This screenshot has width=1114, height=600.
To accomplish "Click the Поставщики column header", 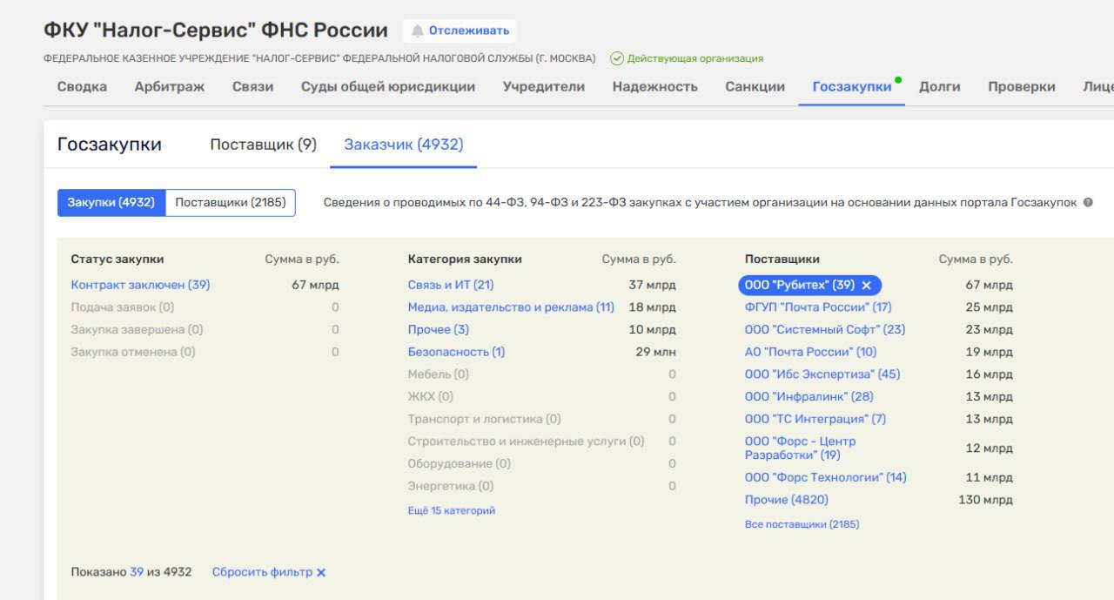I will 782,259.
